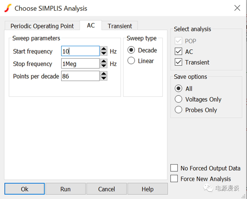Increase Stop frequency with up arrow
The width and height of the screenshot is (247, 199).
coord(104,61)
